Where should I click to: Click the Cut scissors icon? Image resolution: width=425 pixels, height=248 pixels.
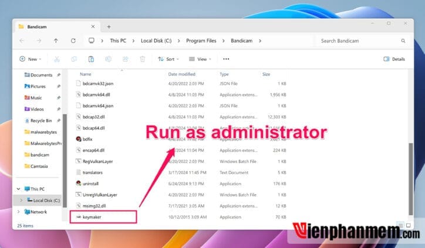tap(57, 59)
